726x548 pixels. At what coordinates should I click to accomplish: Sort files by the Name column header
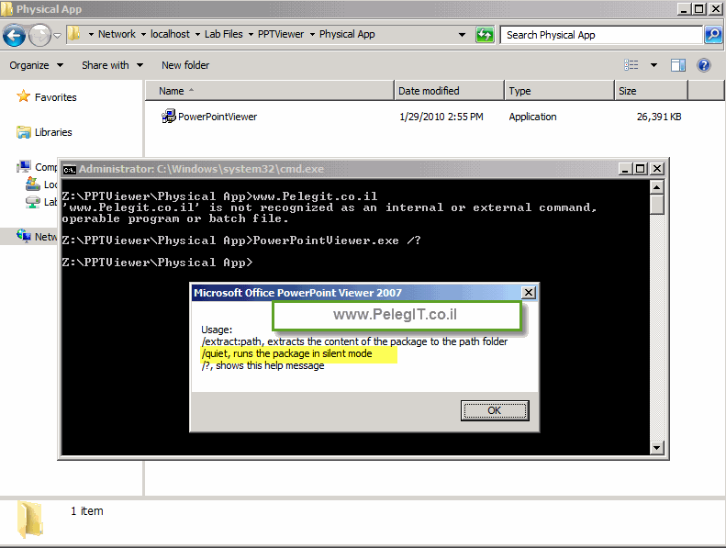[x=270, y=91]
